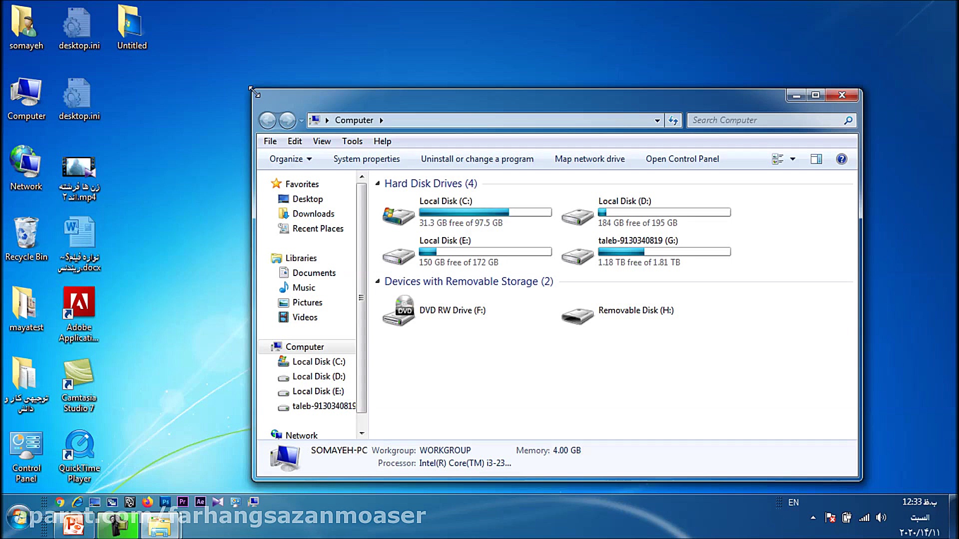
Task: Open the DVD RW Drive (F:) icon
Action: pyautogui.click(x=398, y=311)
